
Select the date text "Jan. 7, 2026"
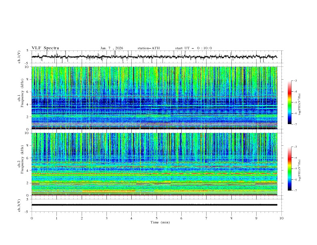coord(112,48)
